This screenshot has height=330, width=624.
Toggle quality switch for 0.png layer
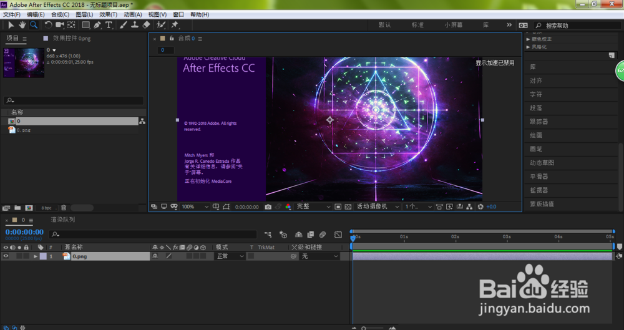click(x=168, y=256)
